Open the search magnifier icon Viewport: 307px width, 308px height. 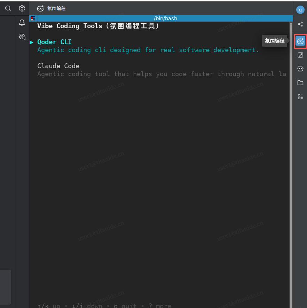(8, 8)
